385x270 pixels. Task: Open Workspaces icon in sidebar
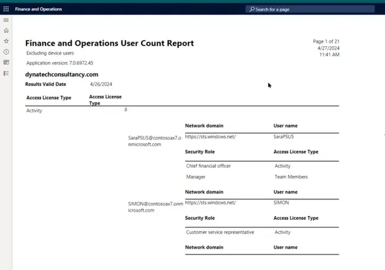point(6,62)
